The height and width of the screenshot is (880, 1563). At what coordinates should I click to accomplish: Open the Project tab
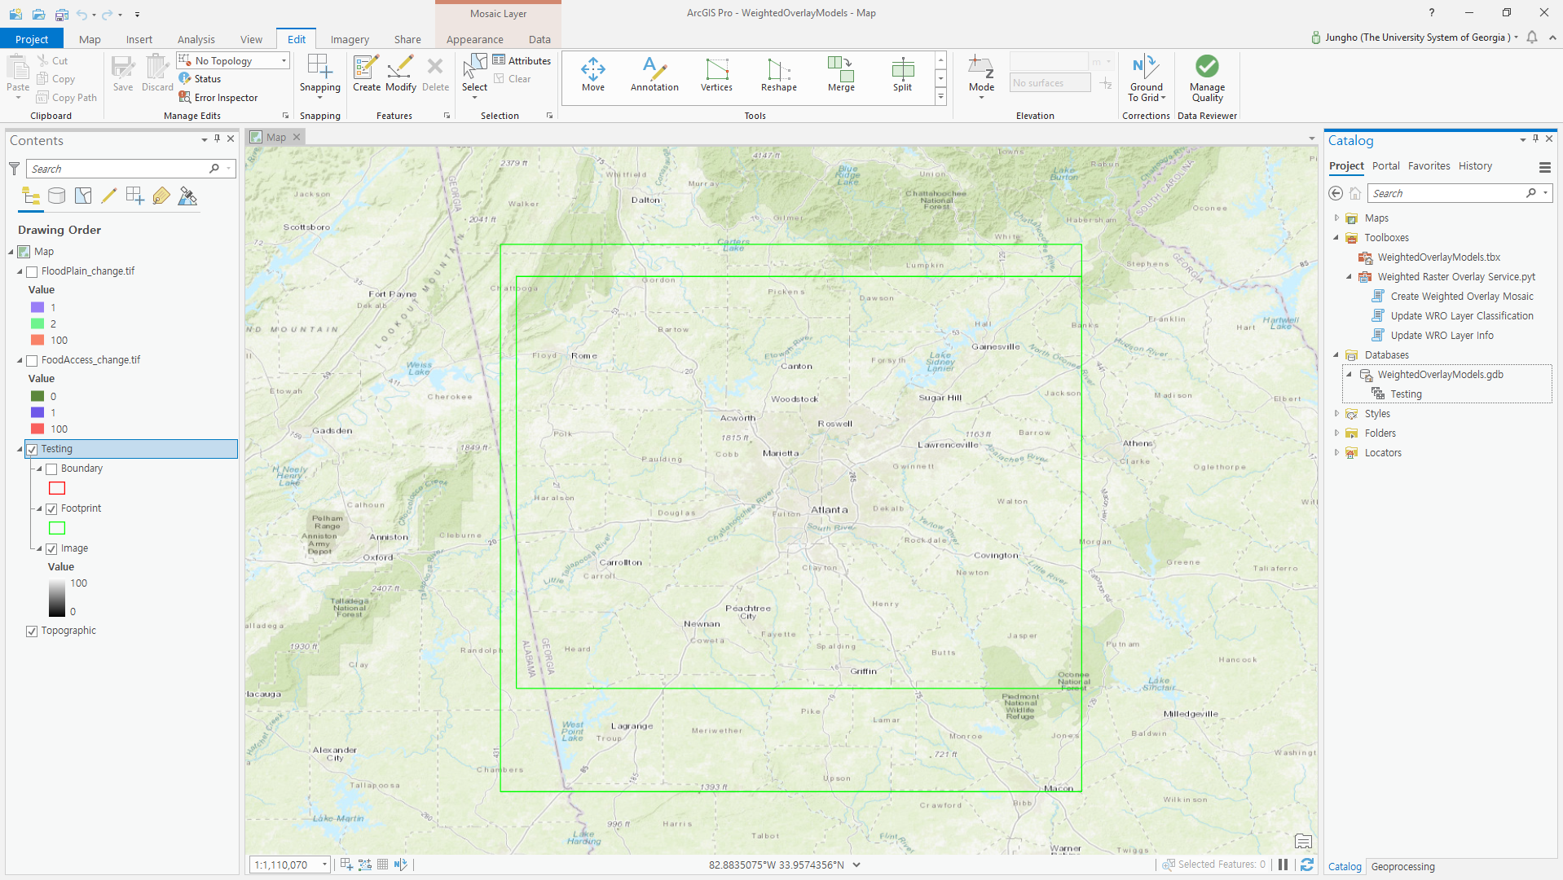(32, 39)
